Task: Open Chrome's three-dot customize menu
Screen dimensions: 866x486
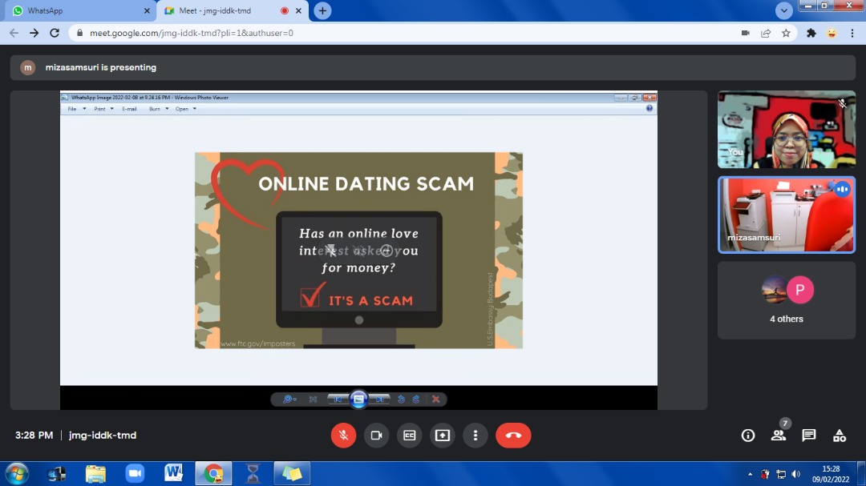Action: (x=852, y=33)
